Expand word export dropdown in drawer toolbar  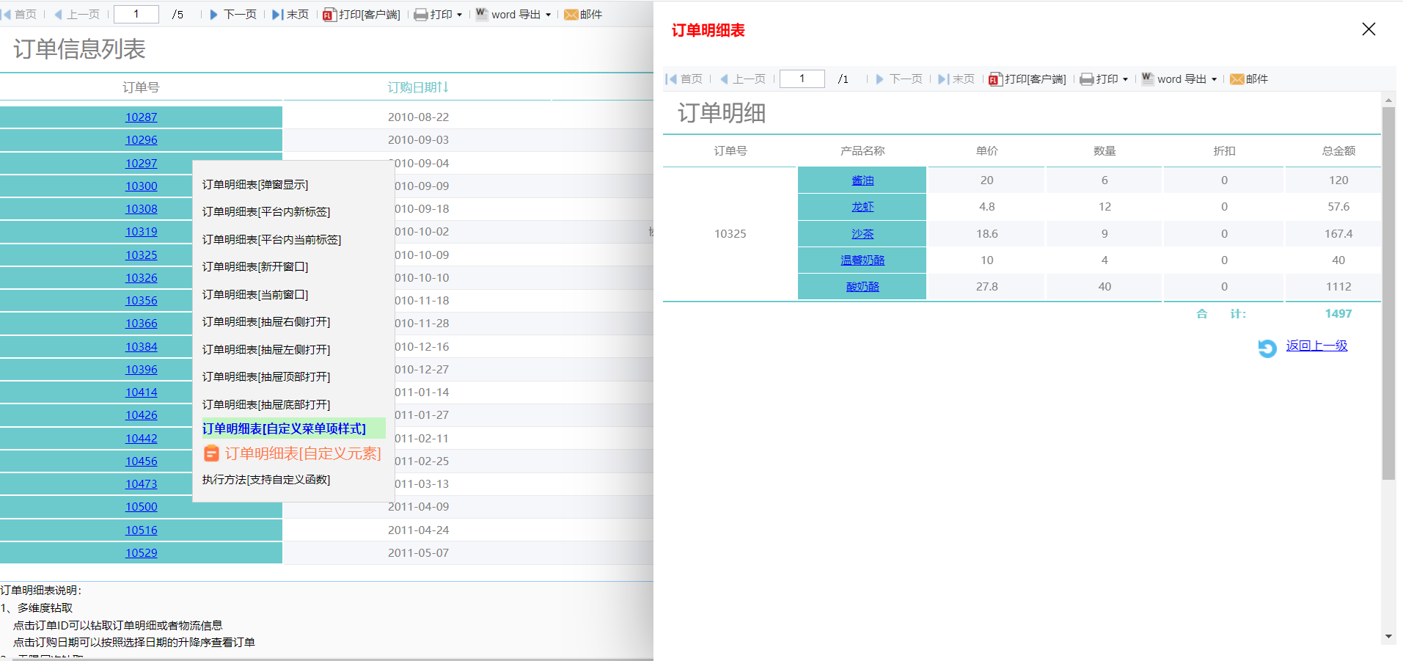1214,79
